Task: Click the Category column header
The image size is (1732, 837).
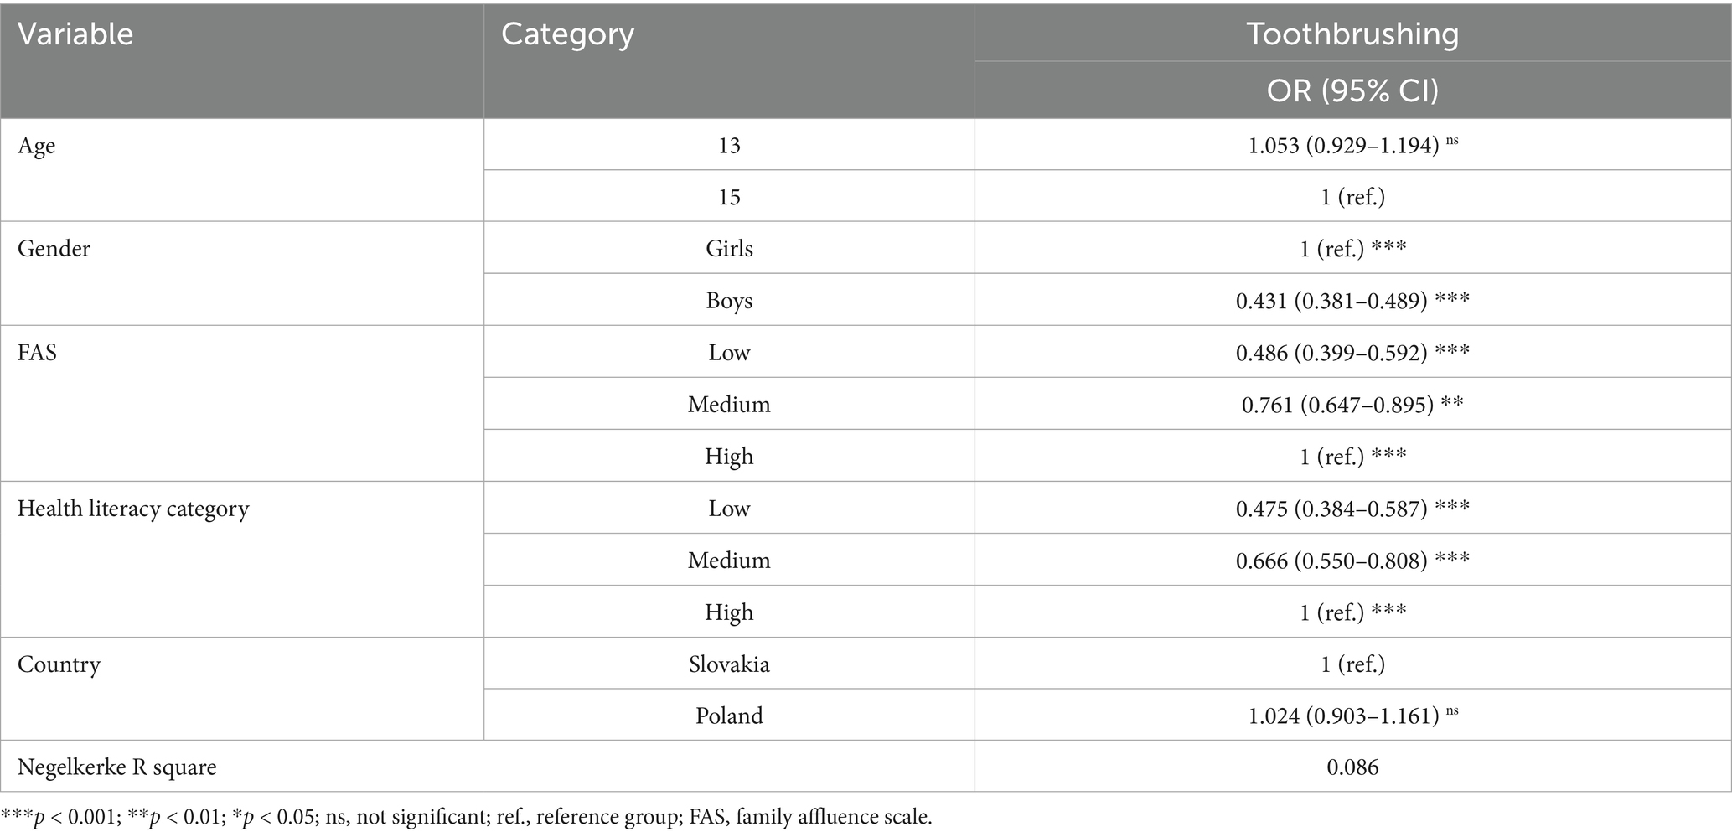Action: pos(567,34)
